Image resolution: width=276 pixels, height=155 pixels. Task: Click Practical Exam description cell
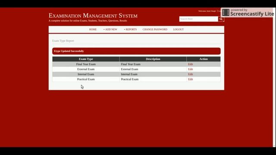click(153, 79)
